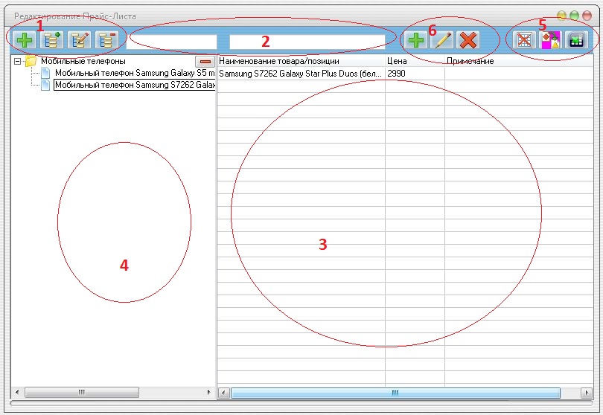Click table scroll left arrow

(x=224, y=393)
